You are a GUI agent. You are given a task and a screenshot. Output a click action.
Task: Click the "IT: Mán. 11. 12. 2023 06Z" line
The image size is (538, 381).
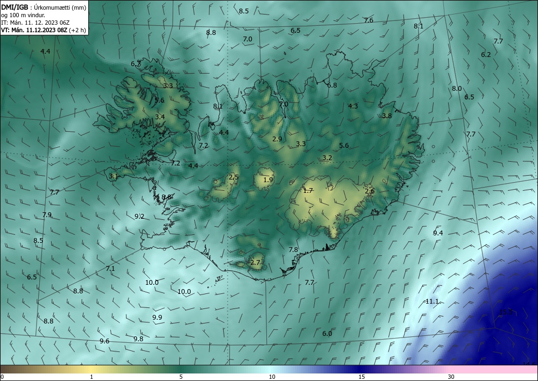36,23
